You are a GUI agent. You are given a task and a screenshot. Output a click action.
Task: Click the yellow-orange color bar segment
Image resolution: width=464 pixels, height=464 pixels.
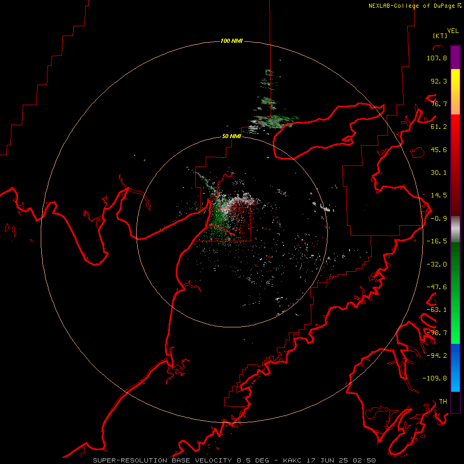click(455, 92)
